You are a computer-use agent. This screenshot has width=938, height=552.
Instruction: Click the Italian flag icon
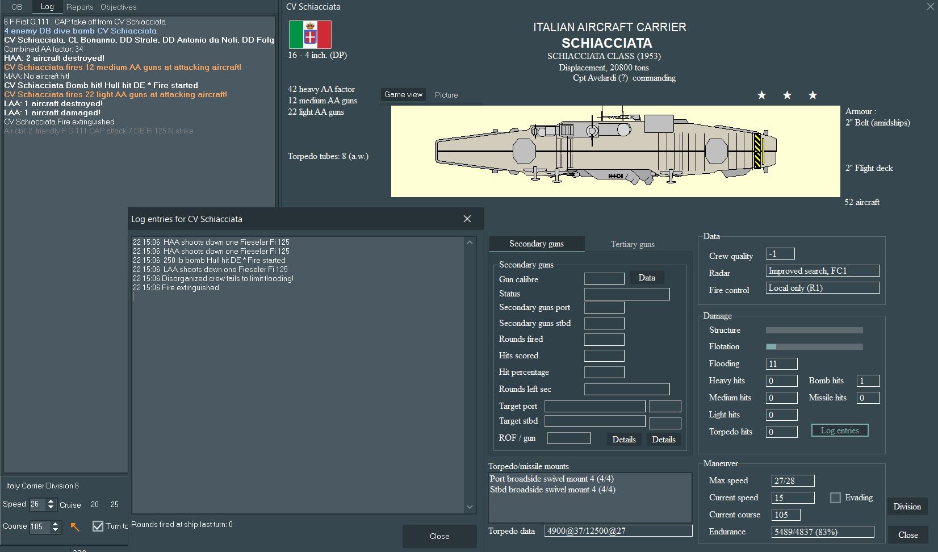click(310, 35)
